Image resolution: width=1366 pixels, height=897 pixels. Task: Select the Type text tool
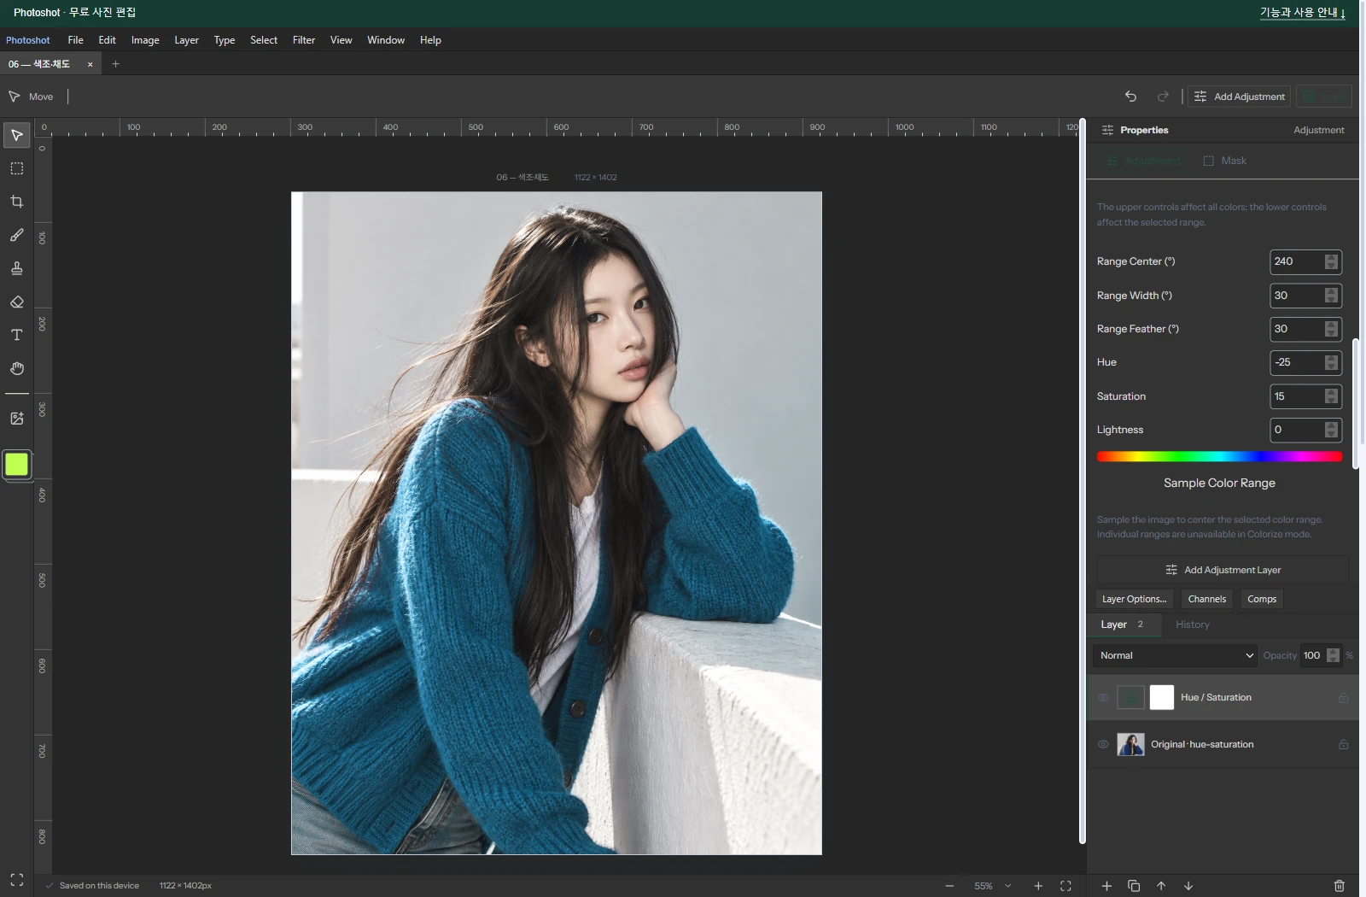pyautogui.click(x=16, y=335)
